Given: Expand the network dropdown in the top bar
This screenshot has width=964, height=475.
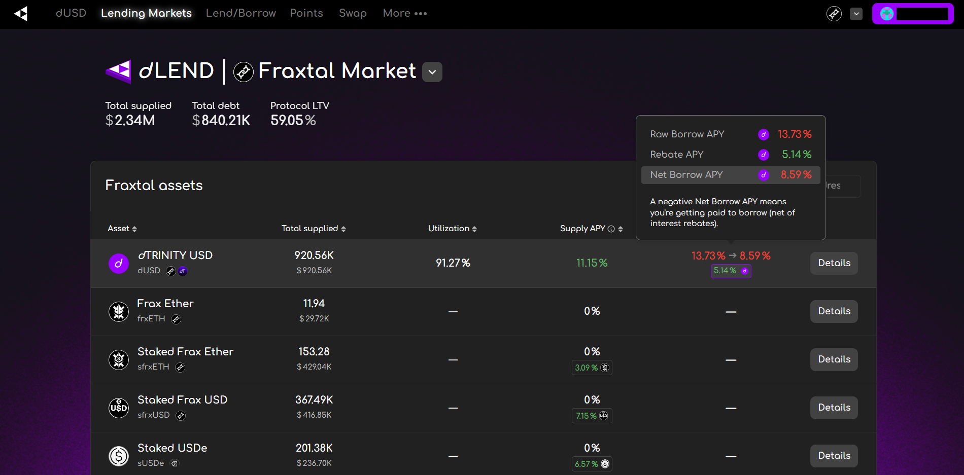Looking at the screenshot, I should [x=856, y=14].
